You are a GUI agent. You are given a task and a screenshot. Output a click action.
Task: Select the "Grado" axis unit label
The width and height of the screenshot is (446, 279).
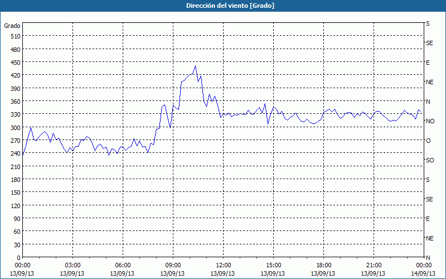point(12,26)
